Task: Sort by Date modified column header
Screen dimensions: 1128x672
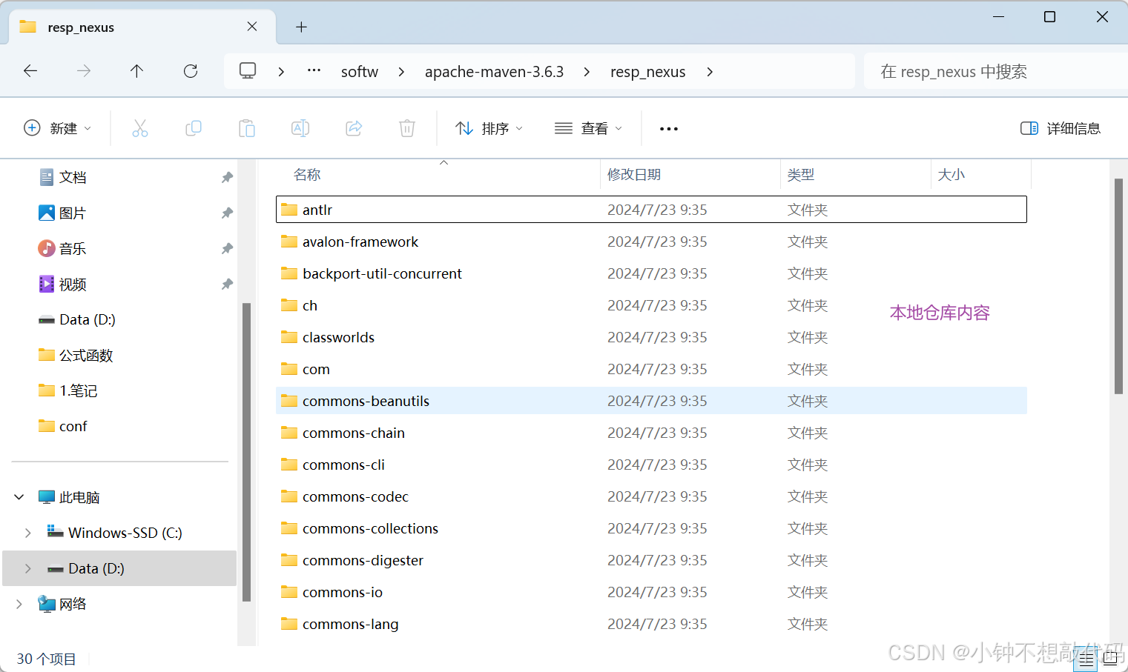Action: (634, 175)
